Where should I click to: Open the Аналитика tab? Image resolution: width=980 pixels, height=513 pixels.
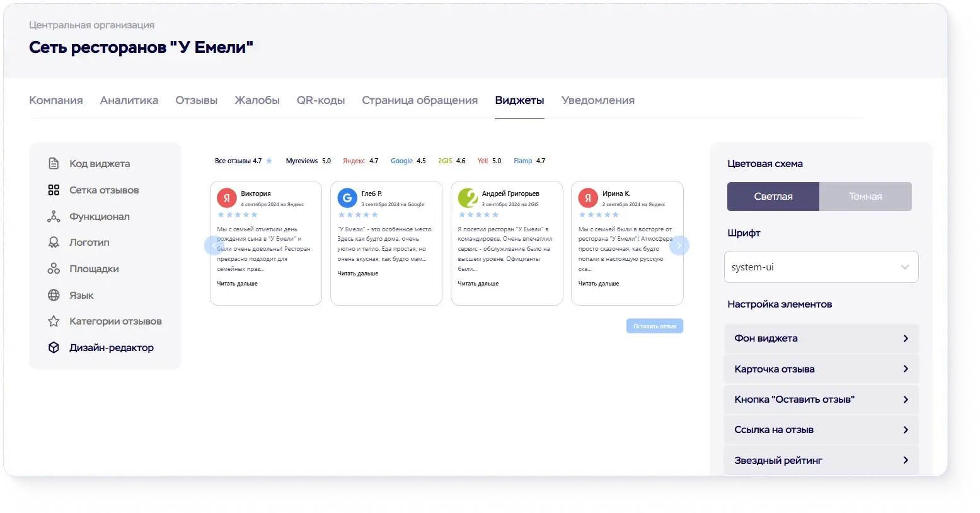[x=129, y=100]
